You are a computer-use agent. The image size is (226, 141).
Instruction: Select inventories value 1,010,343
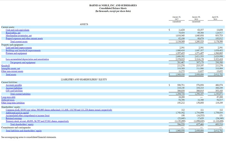click(180, 36)
